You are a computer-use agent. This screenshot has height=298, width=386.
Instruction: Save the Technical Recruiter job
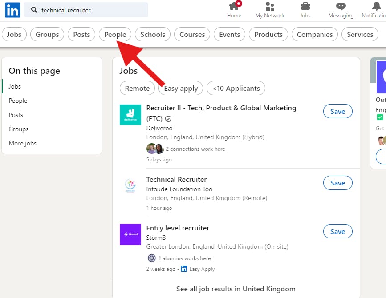click(338, 183)
